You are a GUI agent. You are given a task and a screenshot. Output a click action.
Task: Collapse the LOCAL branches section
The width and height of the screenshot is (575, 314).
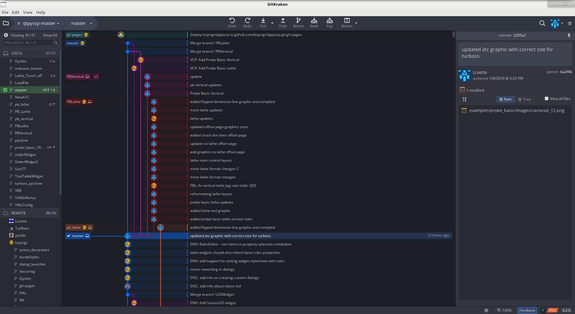coord(29,53)
